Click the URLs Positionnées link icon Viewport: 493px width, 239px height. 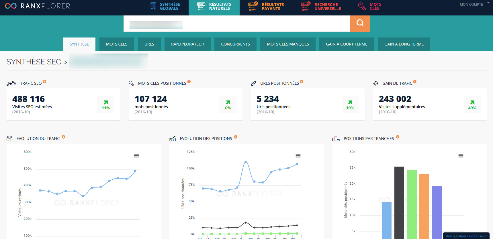[x=253, y=83]
